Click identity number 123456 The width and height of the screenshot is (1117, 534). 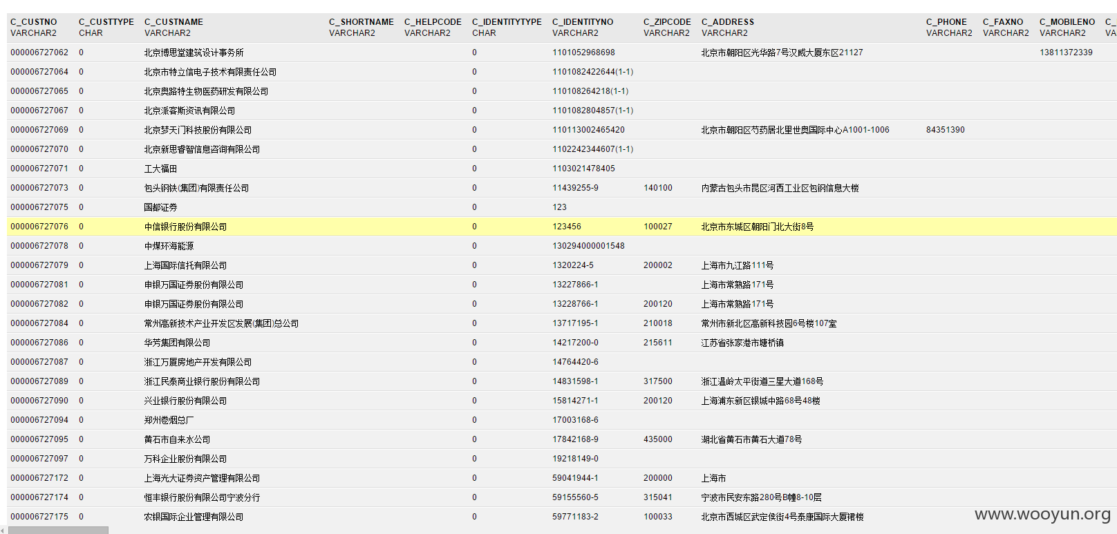click(566, 227)
